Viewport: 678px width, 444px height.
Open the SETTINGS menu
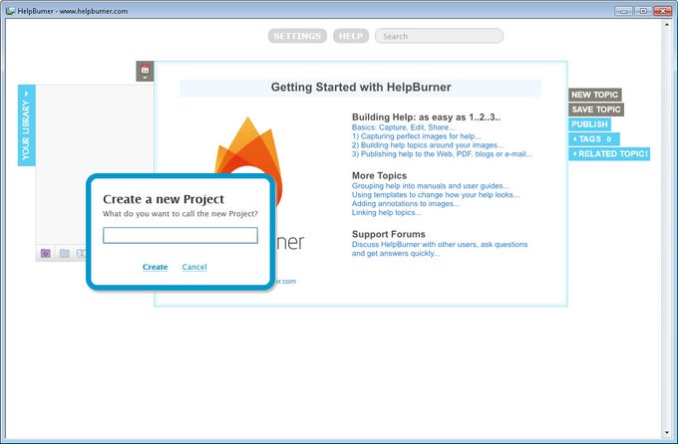tap(297, 36)
